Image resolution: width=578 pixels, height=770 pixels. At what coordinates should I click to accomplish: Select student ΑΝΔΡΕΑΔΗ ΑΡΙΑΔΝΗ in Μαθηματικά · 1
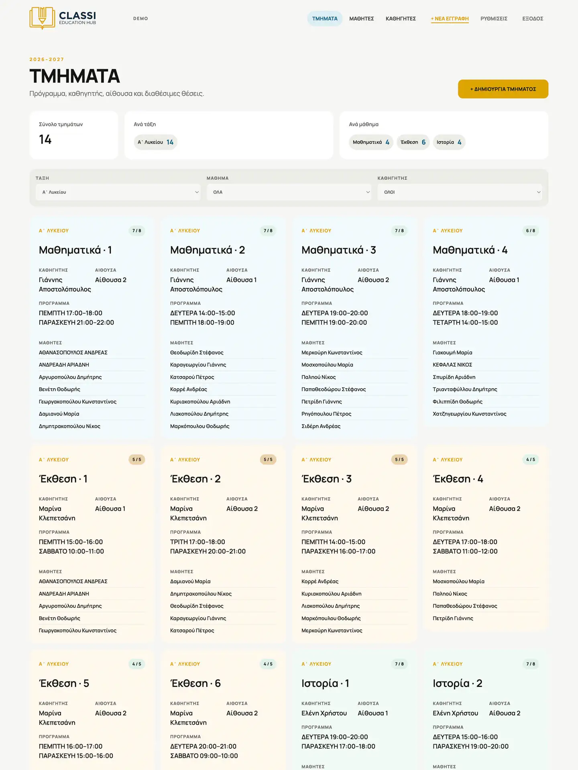[64, 365]
